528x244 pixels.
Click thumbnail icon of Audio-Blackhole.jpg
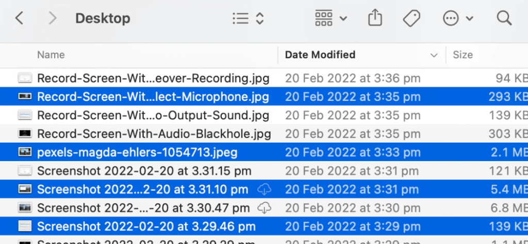[25, 134]
